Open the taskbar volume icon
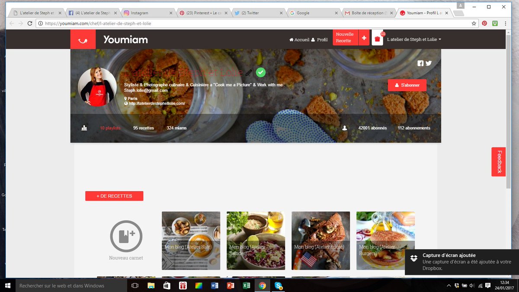This screenshot has height=292, width=519. click(x=471, y=286)
